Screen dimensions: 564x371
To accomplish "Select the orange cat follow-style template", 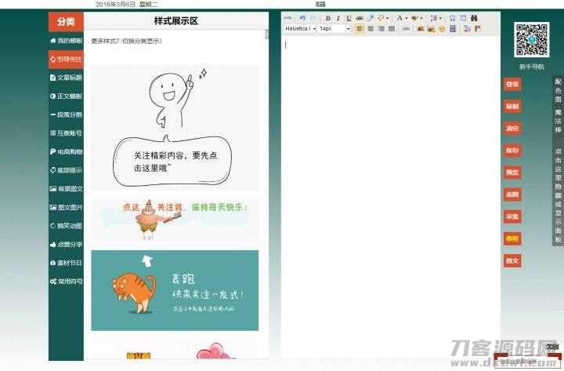I will [175, 290].
